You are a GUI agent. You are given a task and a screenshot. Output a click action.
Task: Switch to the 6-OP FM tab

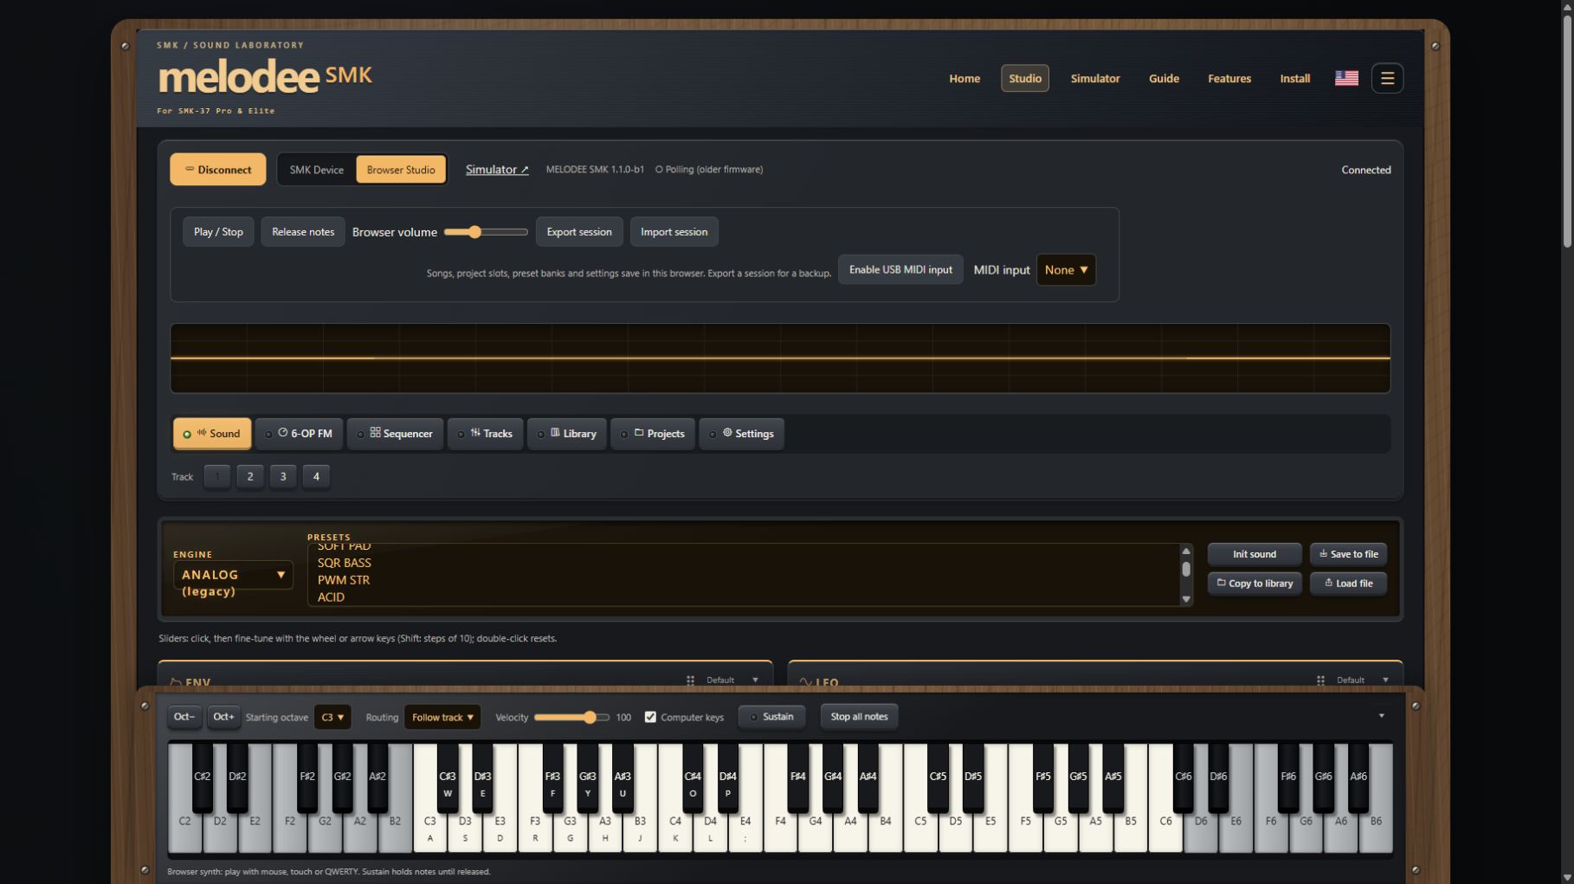[299, 434]
